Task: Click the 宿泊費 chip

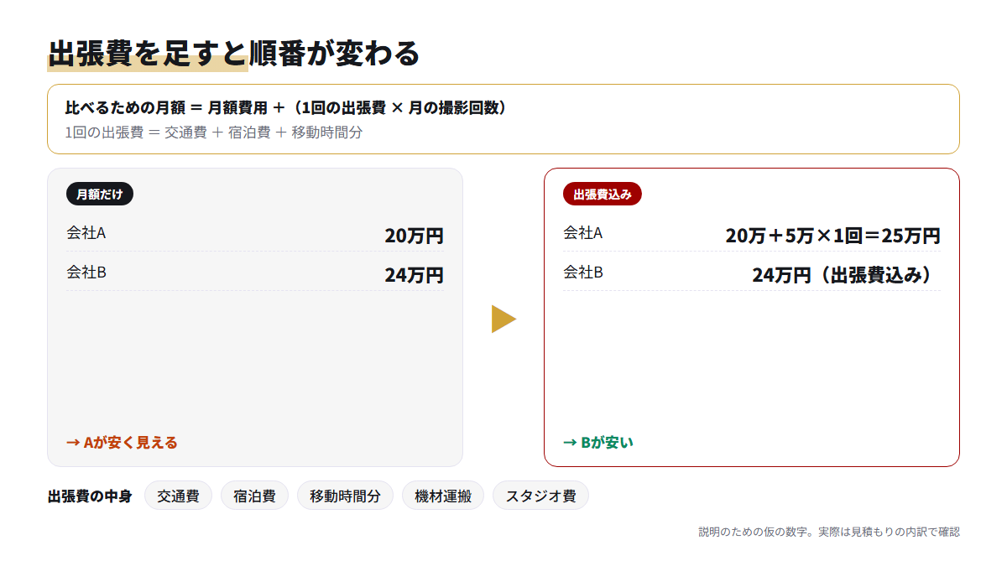Action: click(254, 496)
